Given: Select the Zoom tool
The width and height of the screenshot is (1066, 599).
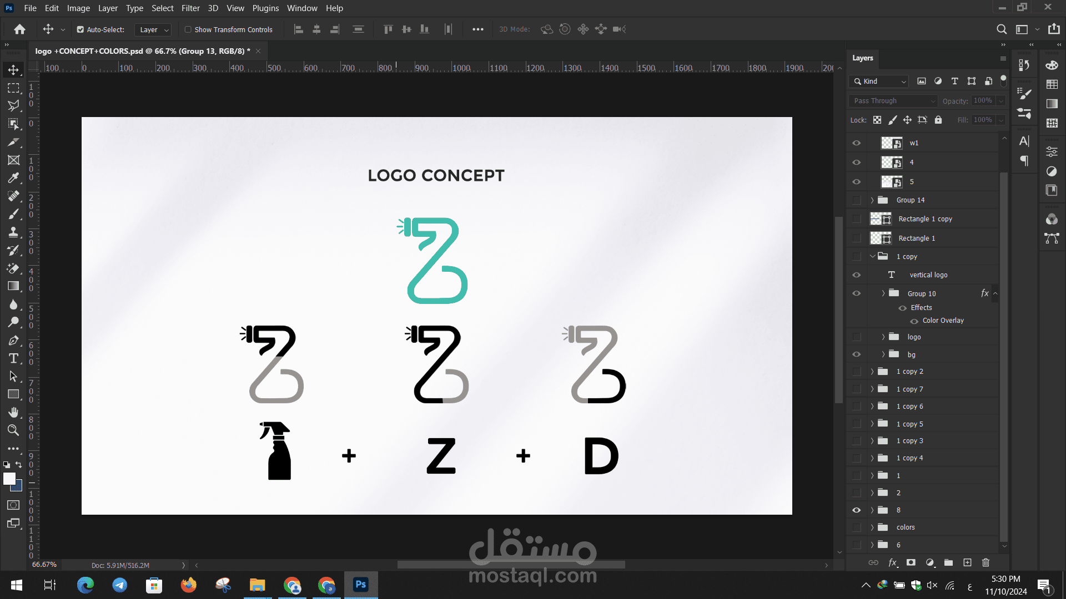Looking at the screenshot, I should tap(13, 430).
